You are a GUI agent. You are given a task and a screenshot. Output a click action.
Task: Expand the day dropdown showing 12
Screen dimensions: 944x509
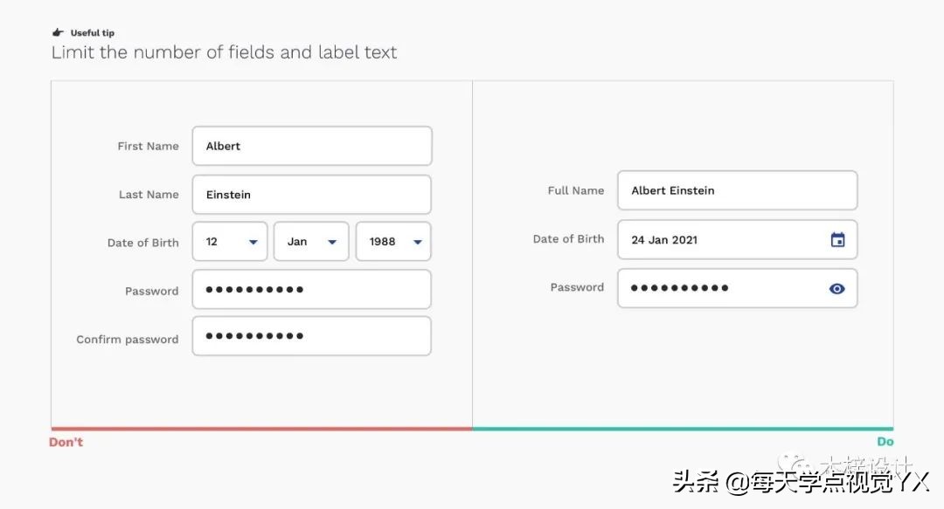pos(229,241)
